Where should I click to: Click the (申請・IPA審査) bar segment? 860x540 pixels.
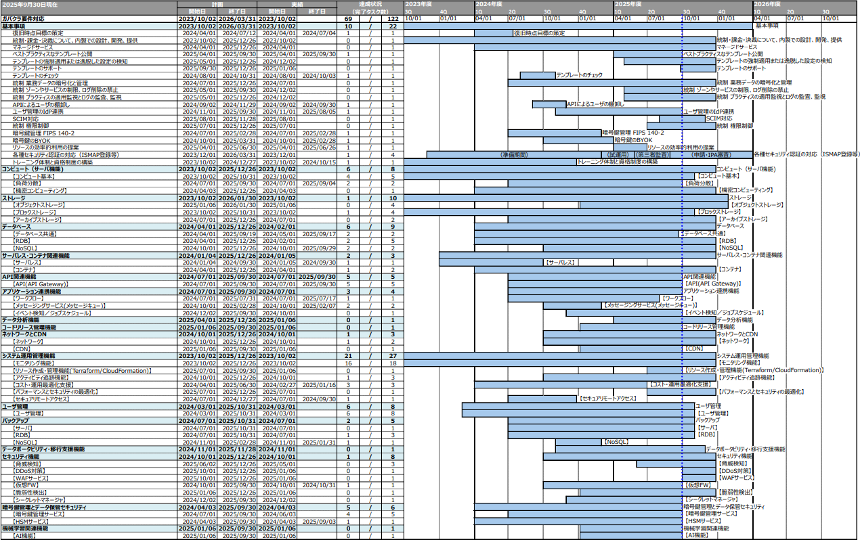pyautogui.click(x=711, y=154)
